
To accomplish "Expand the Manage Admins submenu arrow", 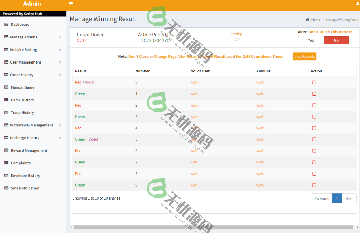I will point(60,37).
